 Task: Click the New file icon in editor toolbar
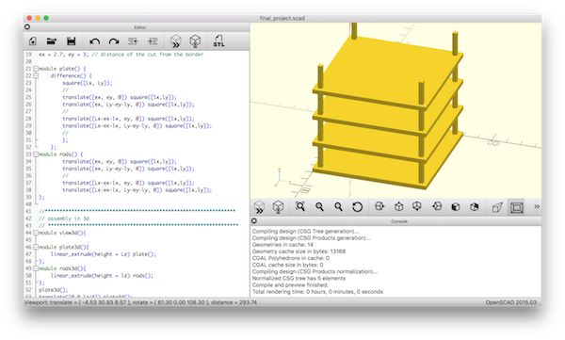coord(32,41)
